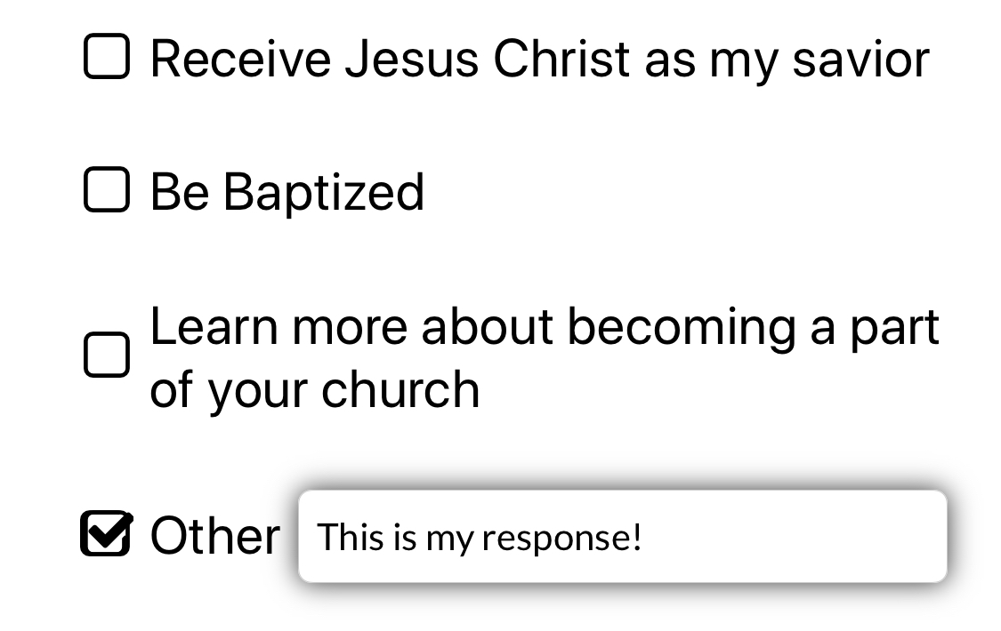Click the "This is my response!" text
This screenshot has width=1001, height=631.
tap(479, 538)
